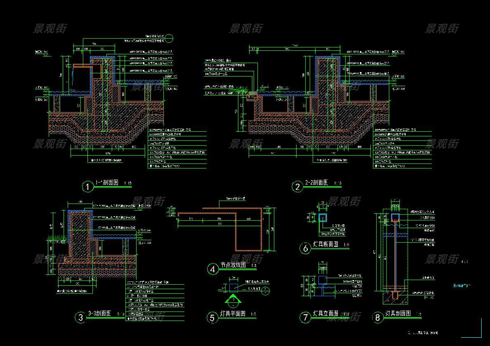Select the 灯具平面图 title text
This screenshot has height=346, width=490.
[233, 313]
